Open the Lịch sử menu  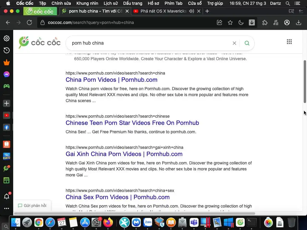coord(111,3)
